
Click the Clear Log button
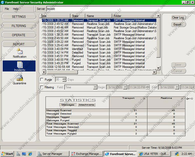tap(178, 18)
